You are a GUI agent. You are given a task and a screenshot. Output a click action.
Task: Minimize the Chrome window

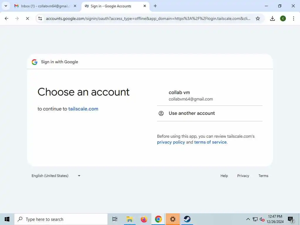coord(266,6)
